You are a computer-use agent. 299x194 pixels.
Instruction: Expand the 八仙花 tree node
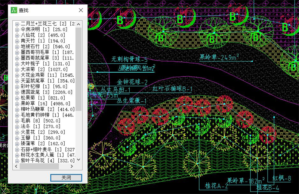tap(17, 35)
